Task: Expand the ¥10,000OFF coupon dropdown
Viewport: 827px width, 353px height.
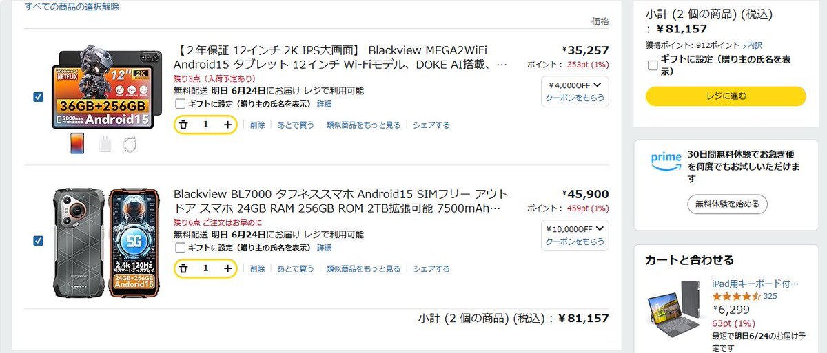Action: 575,228
